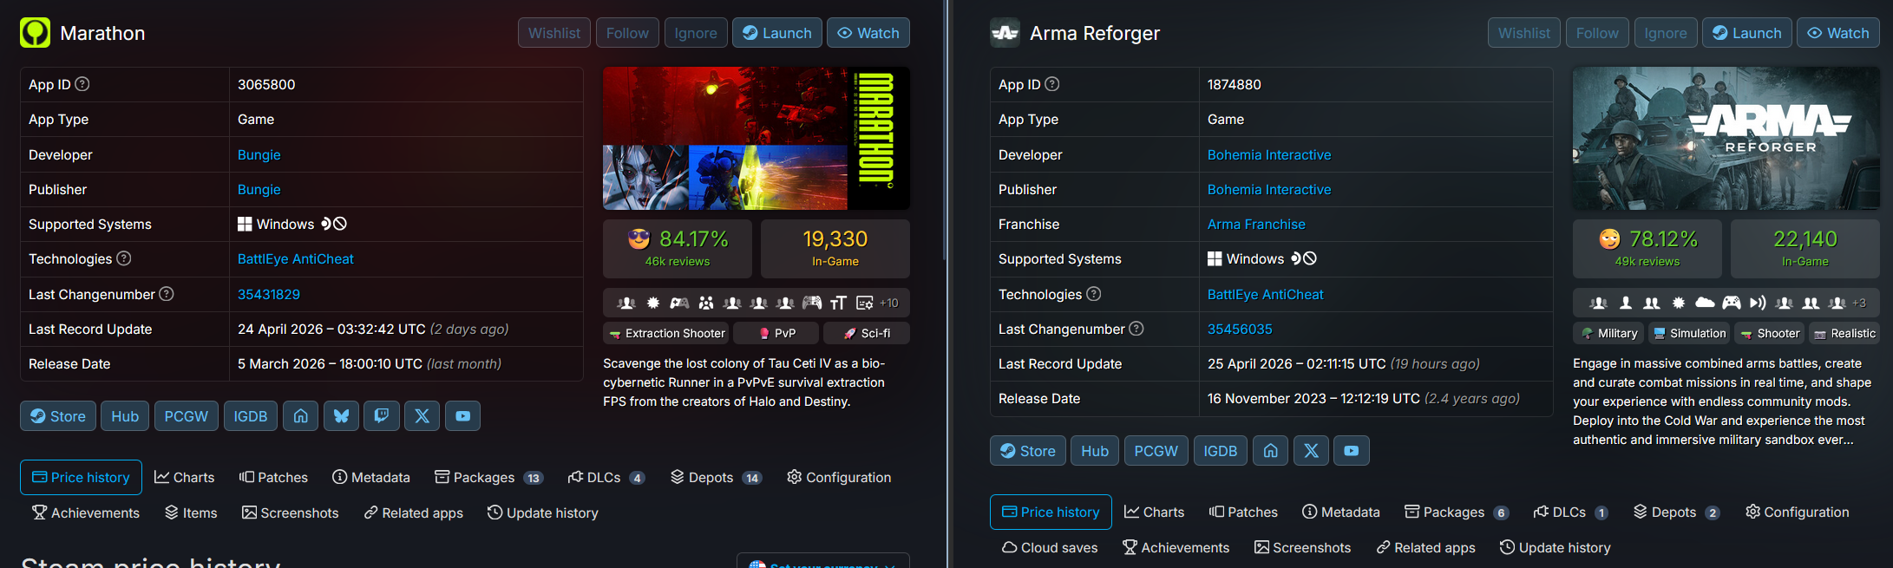Click the controller icon in Arma Reforger features

(x=1732, y=303)
